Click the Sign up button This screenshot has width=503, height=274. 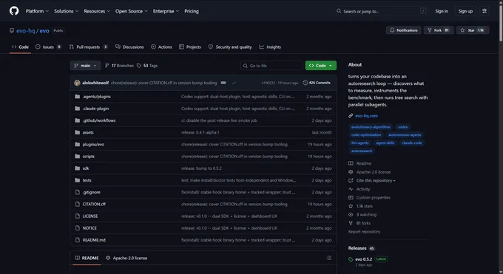tap(465, 11)
